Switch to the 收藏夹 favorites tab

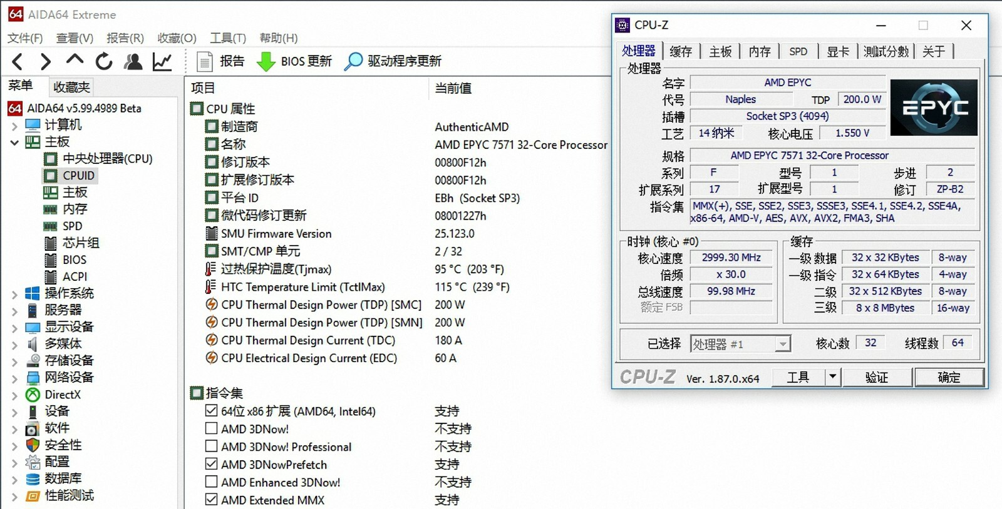click(71, 87)
